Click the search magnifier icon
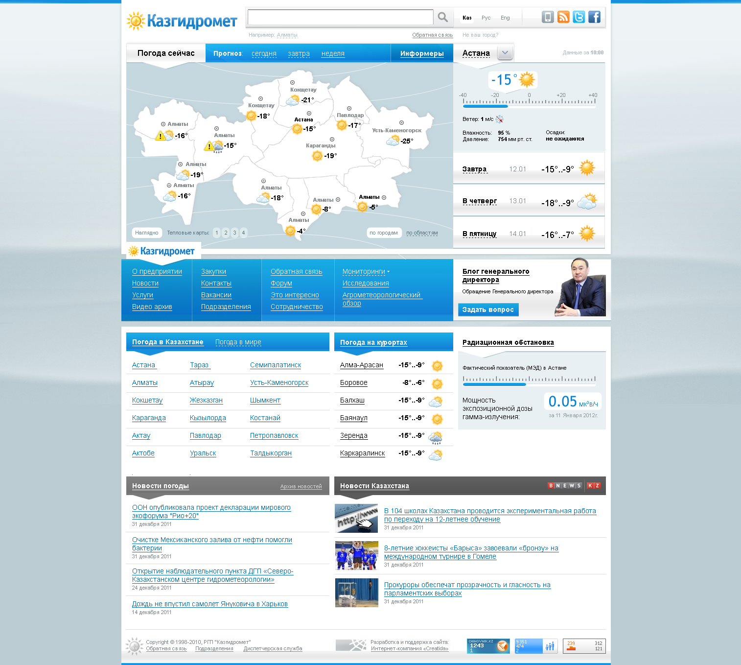741x665 pixels. (442, 17)
